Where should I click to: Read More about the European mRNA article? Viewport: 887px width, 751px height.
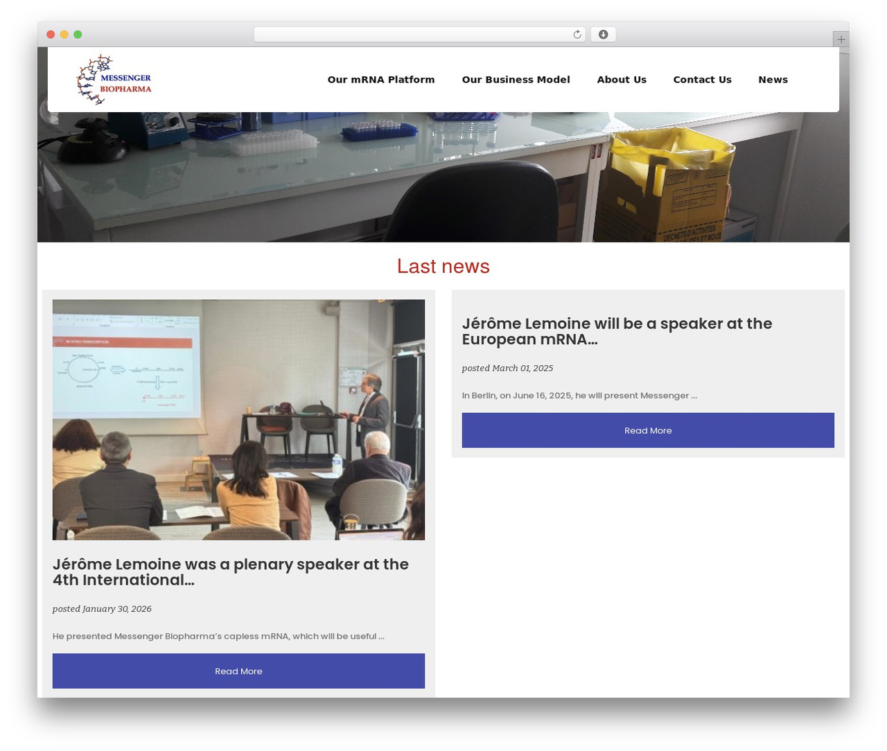(648, 430)
